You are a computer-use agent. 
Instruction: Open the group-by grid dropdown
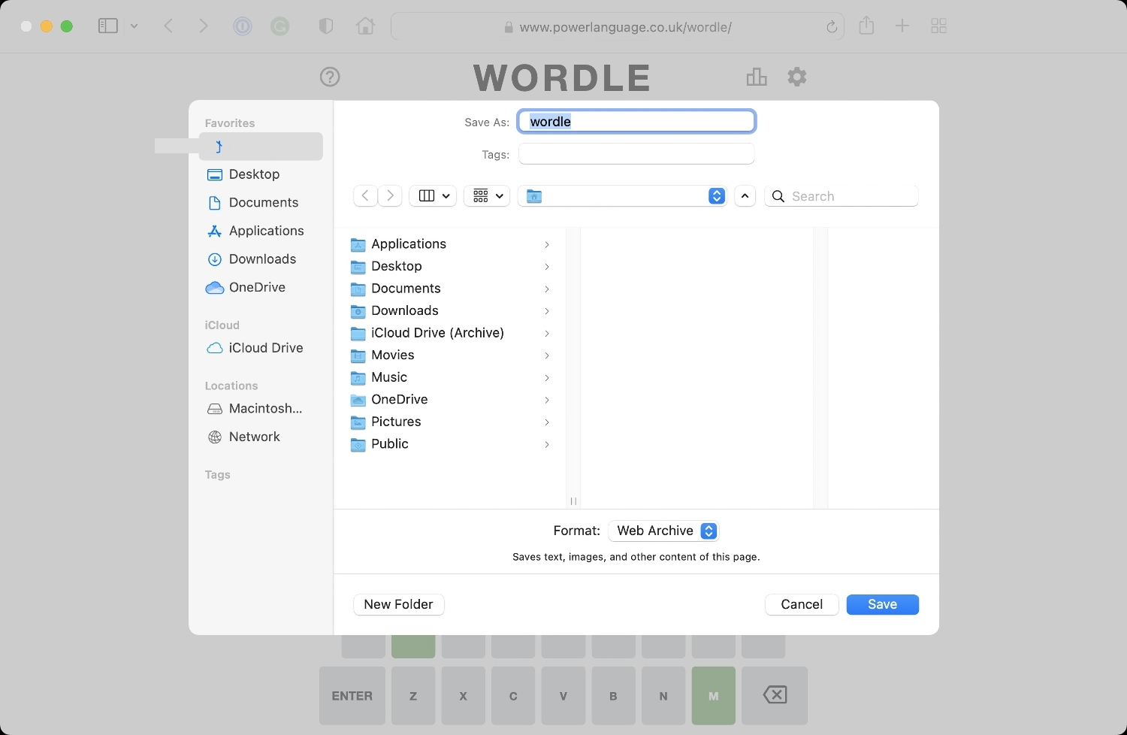[488, 196]
